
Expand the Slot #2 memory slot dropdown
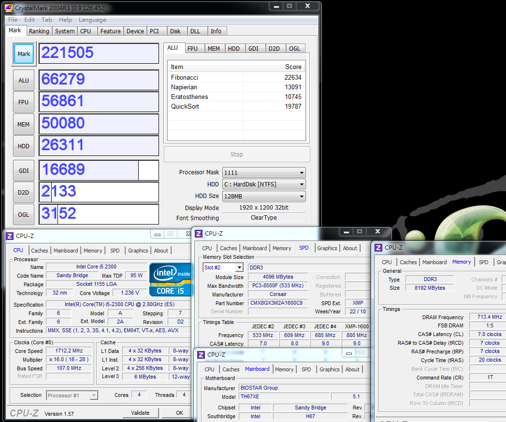click(x=239, y=267)
